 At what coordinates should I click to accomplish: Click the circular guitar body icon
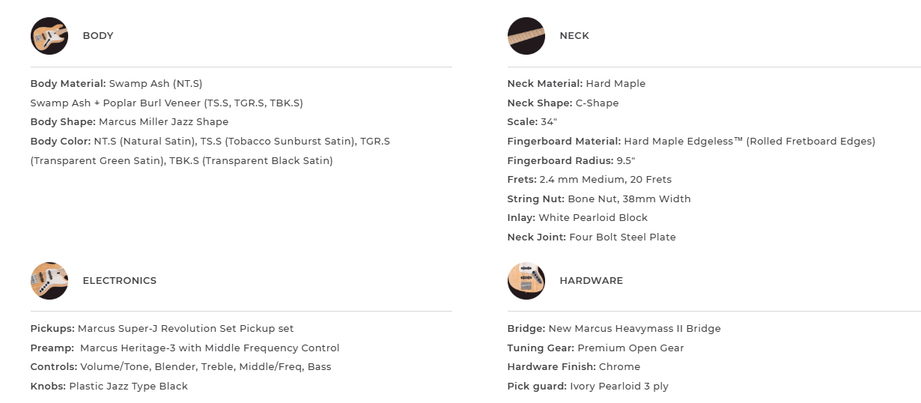[x=49, y=36]
